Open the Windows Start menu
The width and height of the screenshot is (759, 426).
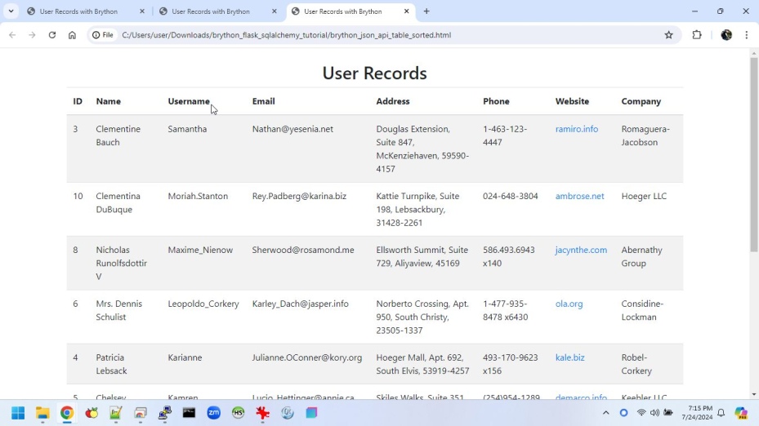point(18,413)
